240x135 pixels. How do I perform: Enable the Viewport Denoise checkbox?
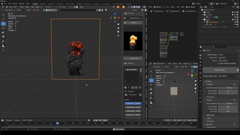click(x=208, y=97)
